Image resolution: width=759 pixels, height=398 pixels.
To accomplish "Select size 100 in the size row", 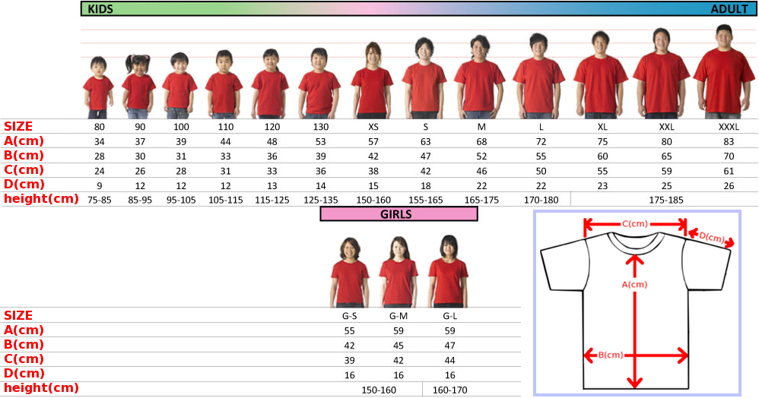I will click(x=181, y=127).
